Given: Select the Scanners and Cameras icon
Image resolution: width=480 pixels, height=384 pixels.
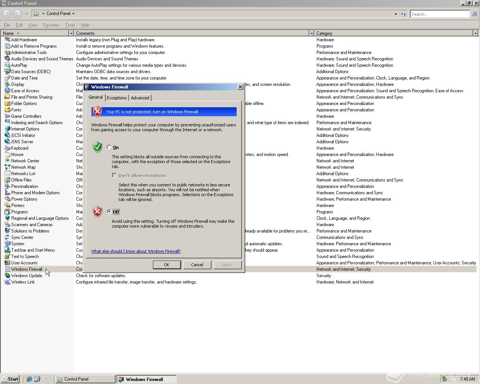Looking at the screenshot, I should pos(7,225).
